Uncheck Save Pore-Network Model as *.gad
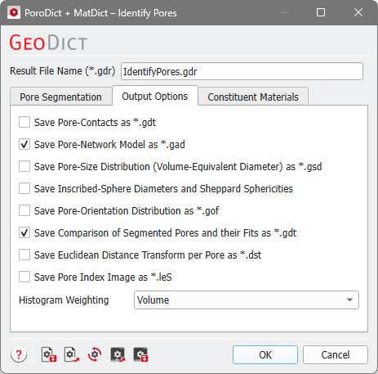378x374 pixels. [x=24, y=144]
